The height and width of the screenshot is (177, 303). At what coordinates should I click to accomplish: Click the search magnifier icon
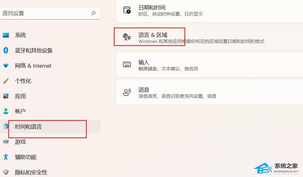94,13
